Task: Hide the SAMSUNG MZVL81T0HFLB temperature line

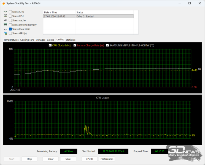Action: click(x=107, y=45)
